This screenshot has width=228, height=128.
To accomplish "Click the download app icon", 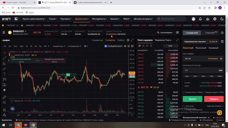I will [x=208, y=19].
